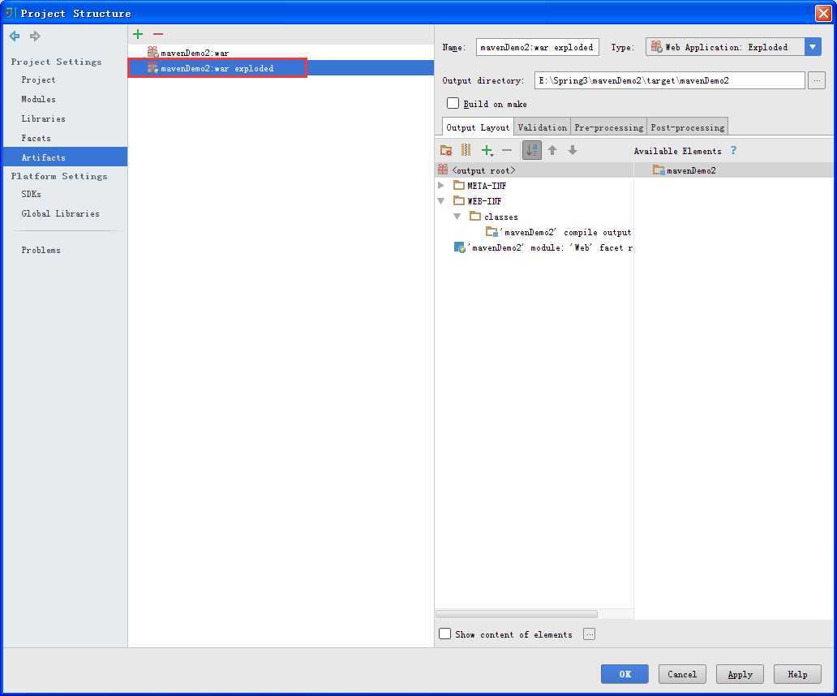Switch to the Output Layout tab
This screenshot has height=696, width=837.
click(x=478, y=127)
